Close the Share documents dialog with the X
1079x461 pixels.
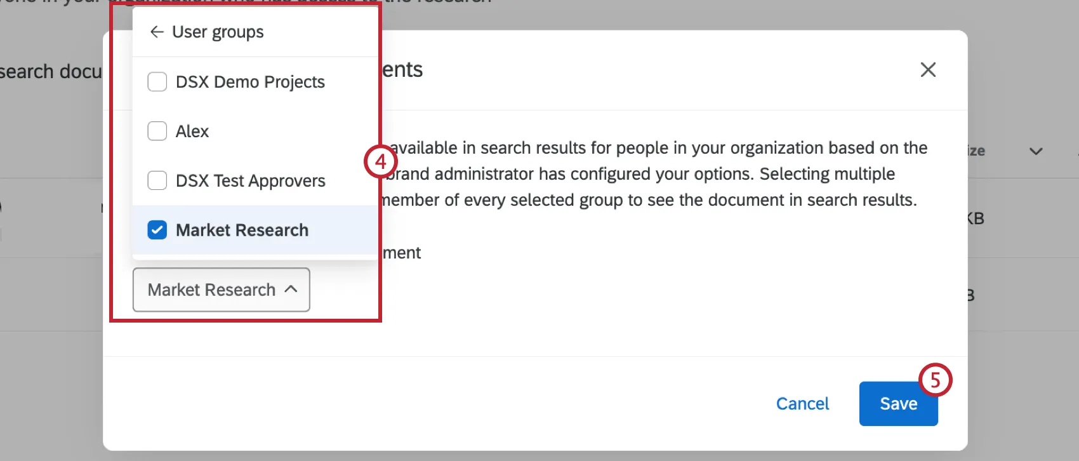pos(928,70)
